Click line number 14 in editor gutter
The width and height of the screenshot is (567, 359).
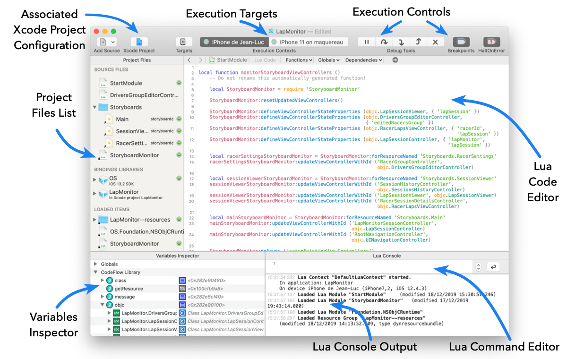pyautogui.click(x=191, y=156)
